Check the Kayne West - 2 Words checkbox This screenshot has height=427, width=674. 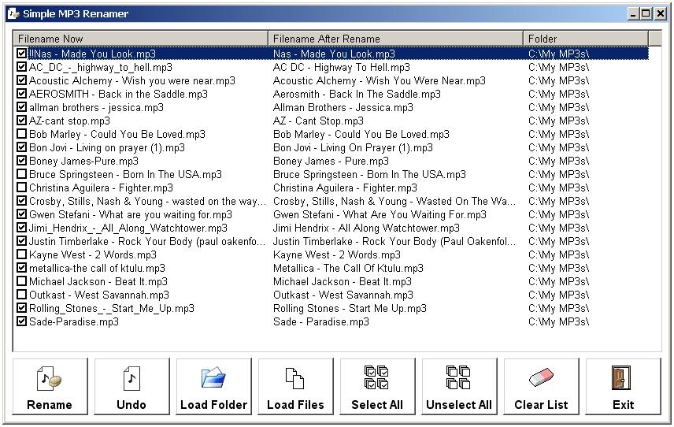(21, 254)
